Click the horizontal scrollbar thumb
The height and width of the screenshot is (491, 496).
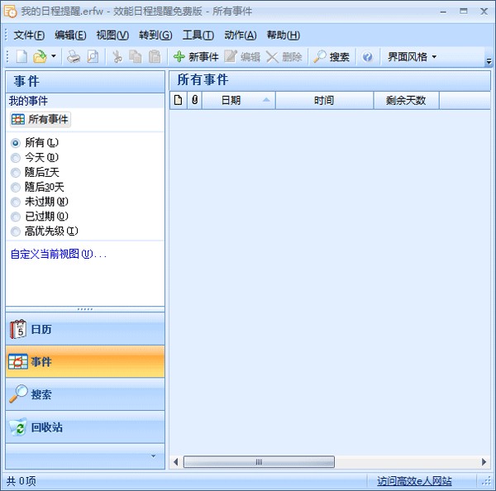(x=259, y=462)
